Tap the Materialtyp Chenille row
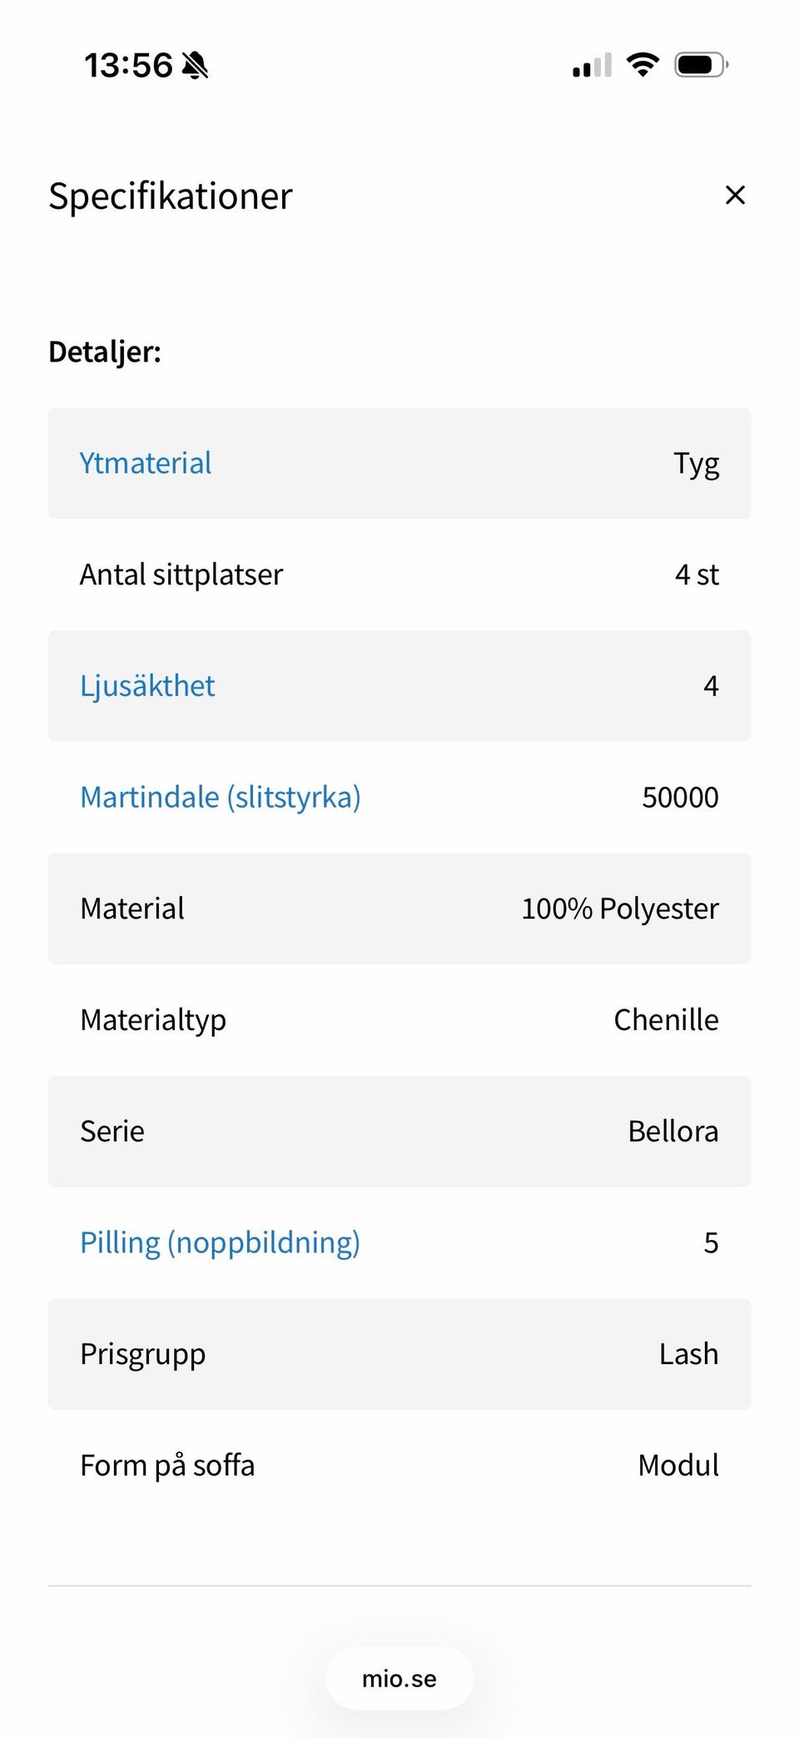 (399, 1020)
